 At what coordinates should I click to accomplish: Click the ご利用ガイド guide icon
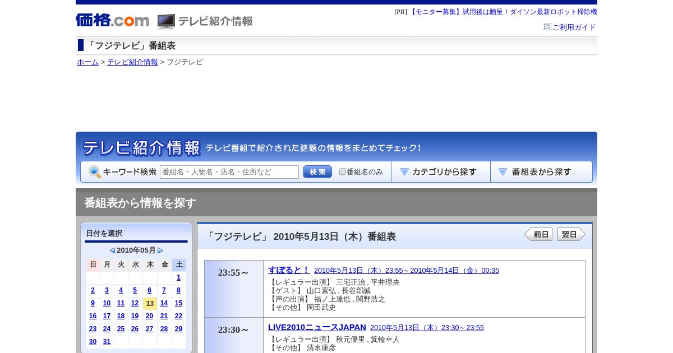[x=547, y=27]
